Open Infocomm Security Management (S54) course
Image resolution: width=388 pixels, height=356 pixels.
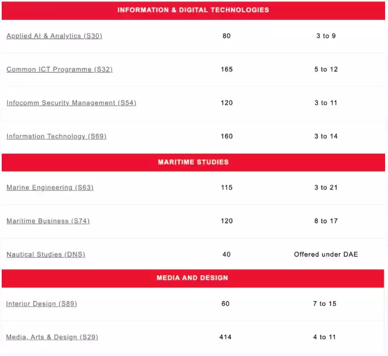(71, 103)
